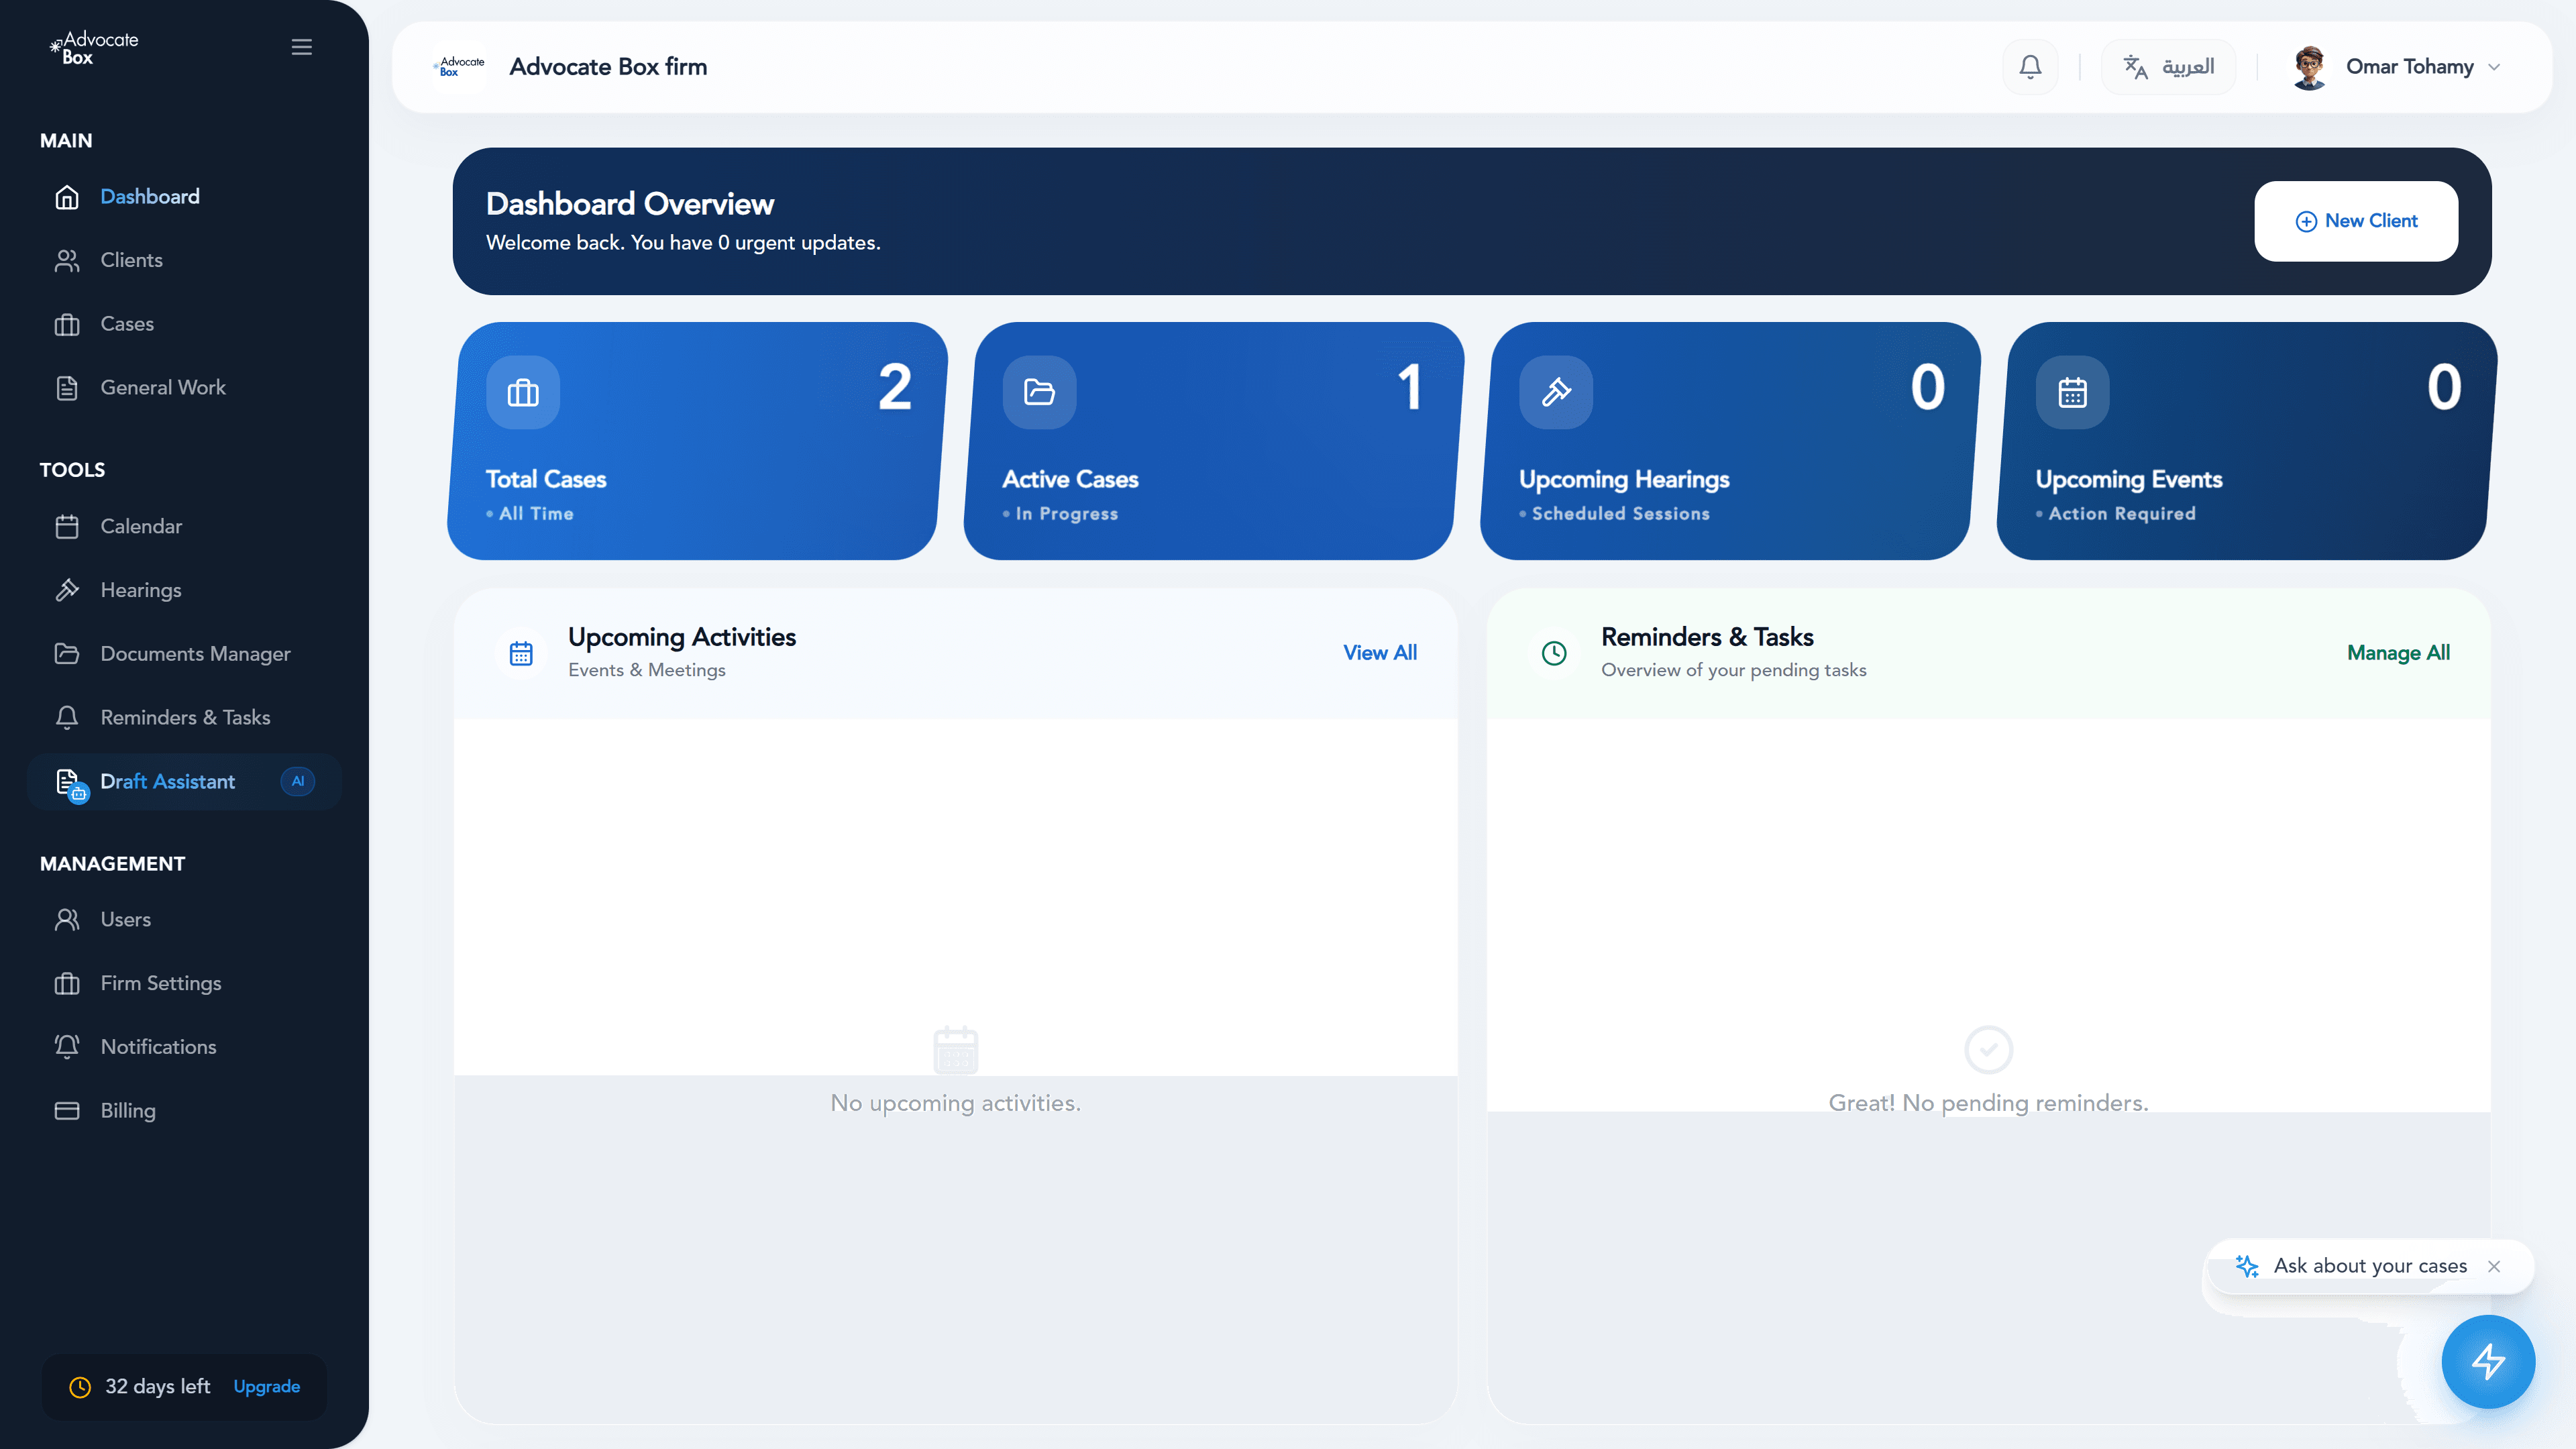
Task: Click the AI assistant lightning bubble
Action: pos(2488,1361)
